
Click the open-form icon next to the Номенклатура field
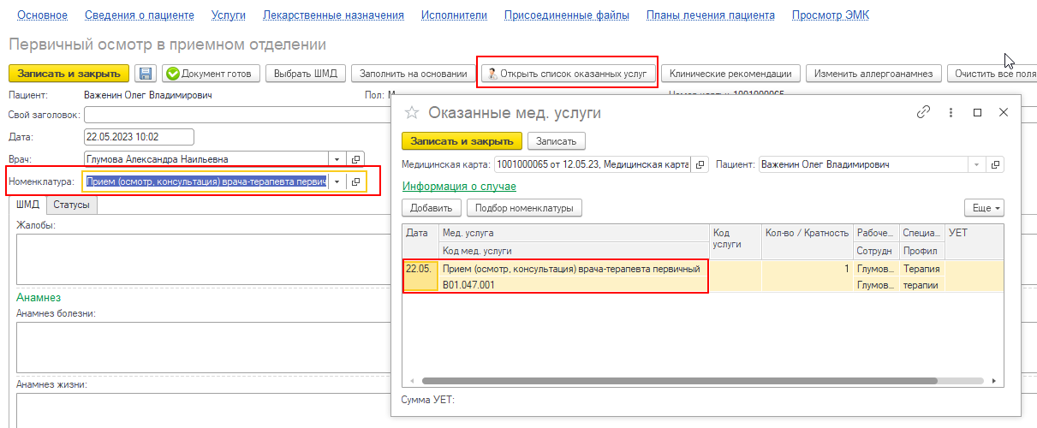356,181
